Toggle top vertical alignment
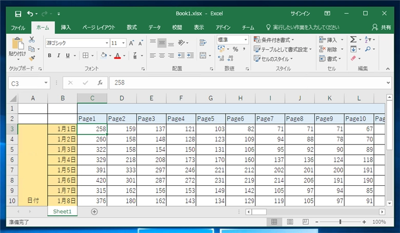Screen dimensions: 400x233 pos(153,43)
